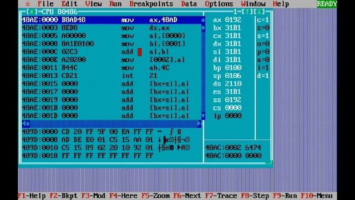Open the Window menu
The image size is (355, 200).
[x=253, y=4]
